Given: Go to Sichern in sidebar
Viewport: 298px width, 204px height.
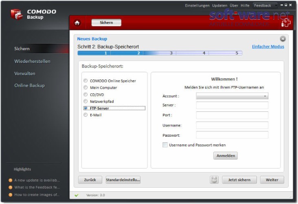Looking at the screenshot, I should pos(22,49).
